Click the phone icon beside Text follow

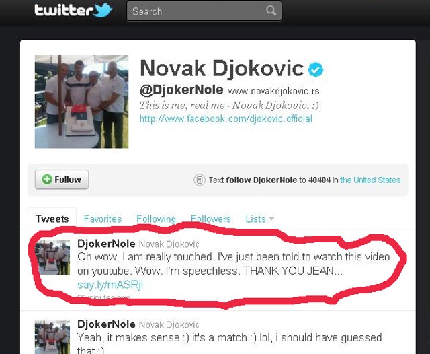(200, 180)
